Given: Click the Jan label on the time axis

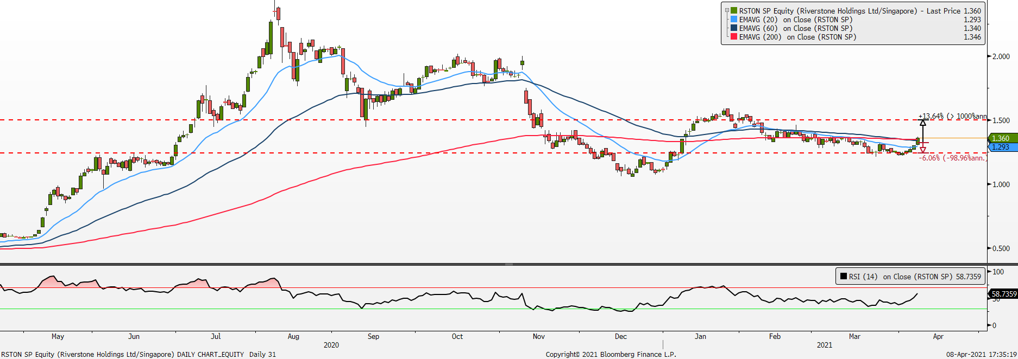Looking at the screenshot, I should coord(701,336).
